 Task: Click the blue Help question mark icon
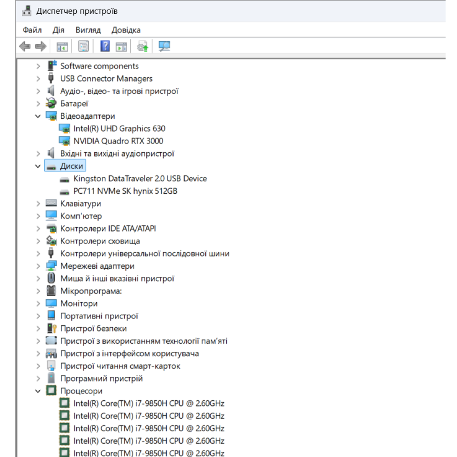pyautogui.click(x=105, y=46)
